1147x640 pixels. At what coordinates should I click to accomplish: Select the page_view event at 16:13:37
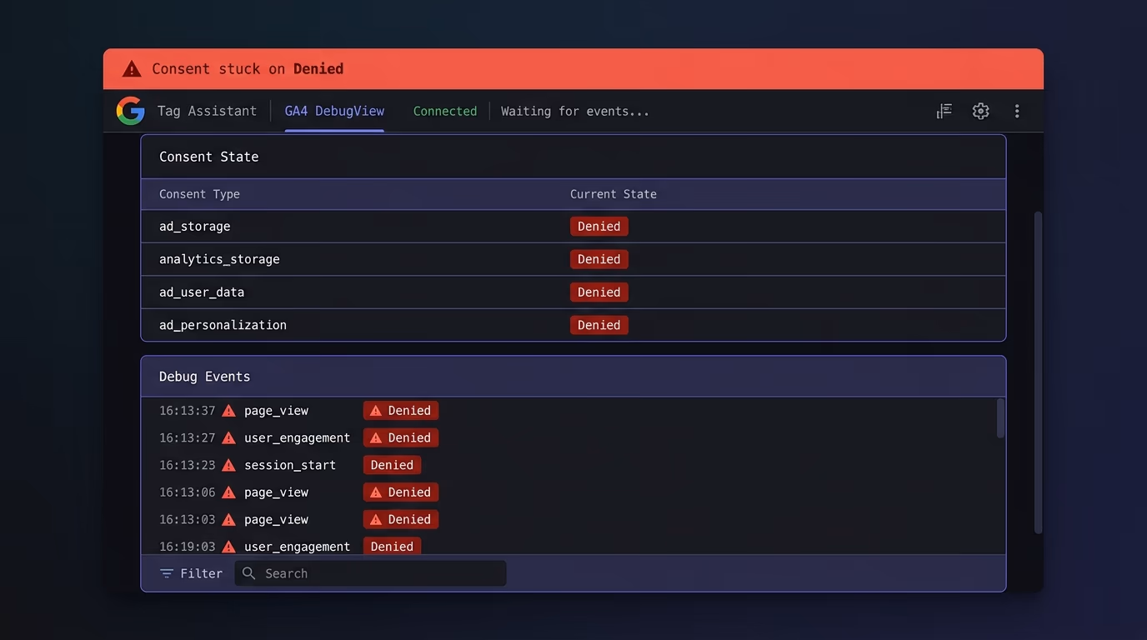click(x=276, y=411)
